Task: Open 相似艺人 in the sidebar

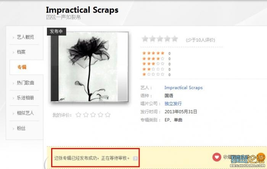Action: coord(26,113)
